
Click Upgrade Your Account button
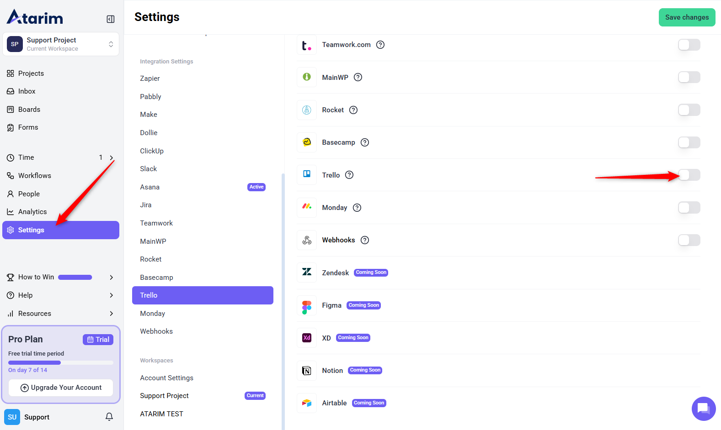tap(61, 388)
